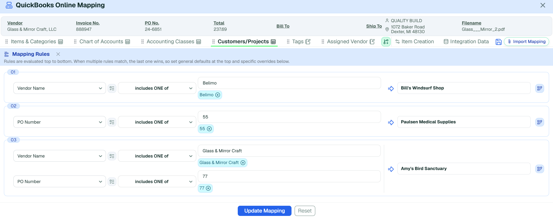The image size is (553, 218).
Task: Click the Bill's Windsurf Shop target field
Action: [x=464, y=88]
